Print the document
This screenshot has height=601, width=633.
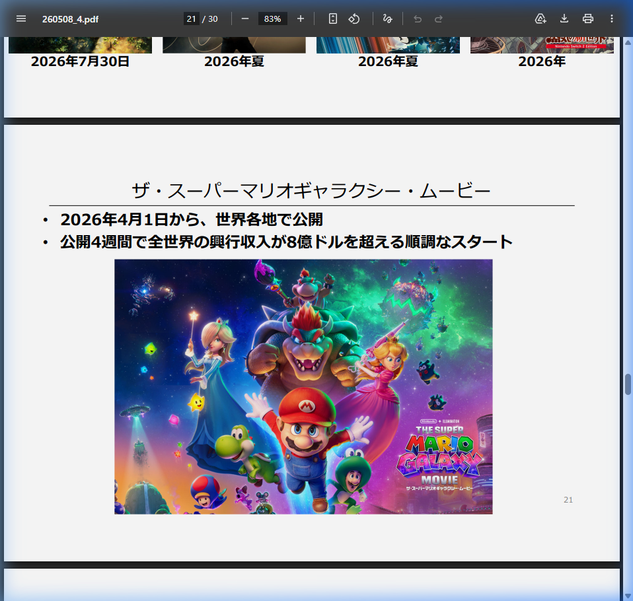coord(588,18)
